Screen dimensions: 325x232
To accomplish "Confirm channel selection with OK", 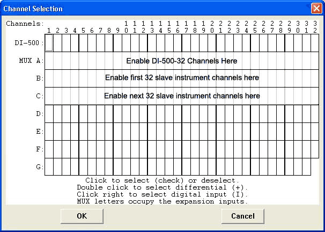I will [x=82, y=216].
